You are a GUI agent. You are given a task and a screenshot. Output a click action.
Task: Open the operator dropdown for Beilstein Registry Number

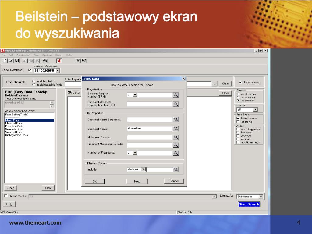(135, 95)
